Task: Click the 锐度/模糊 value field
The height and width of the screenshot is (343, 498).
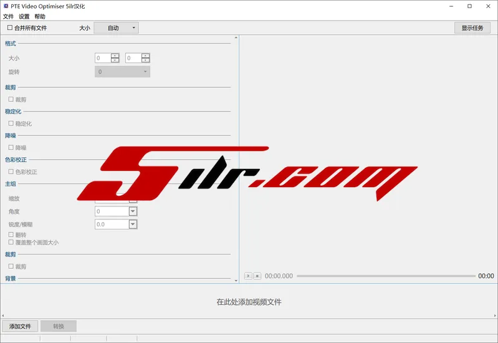Action: [112, 225]
